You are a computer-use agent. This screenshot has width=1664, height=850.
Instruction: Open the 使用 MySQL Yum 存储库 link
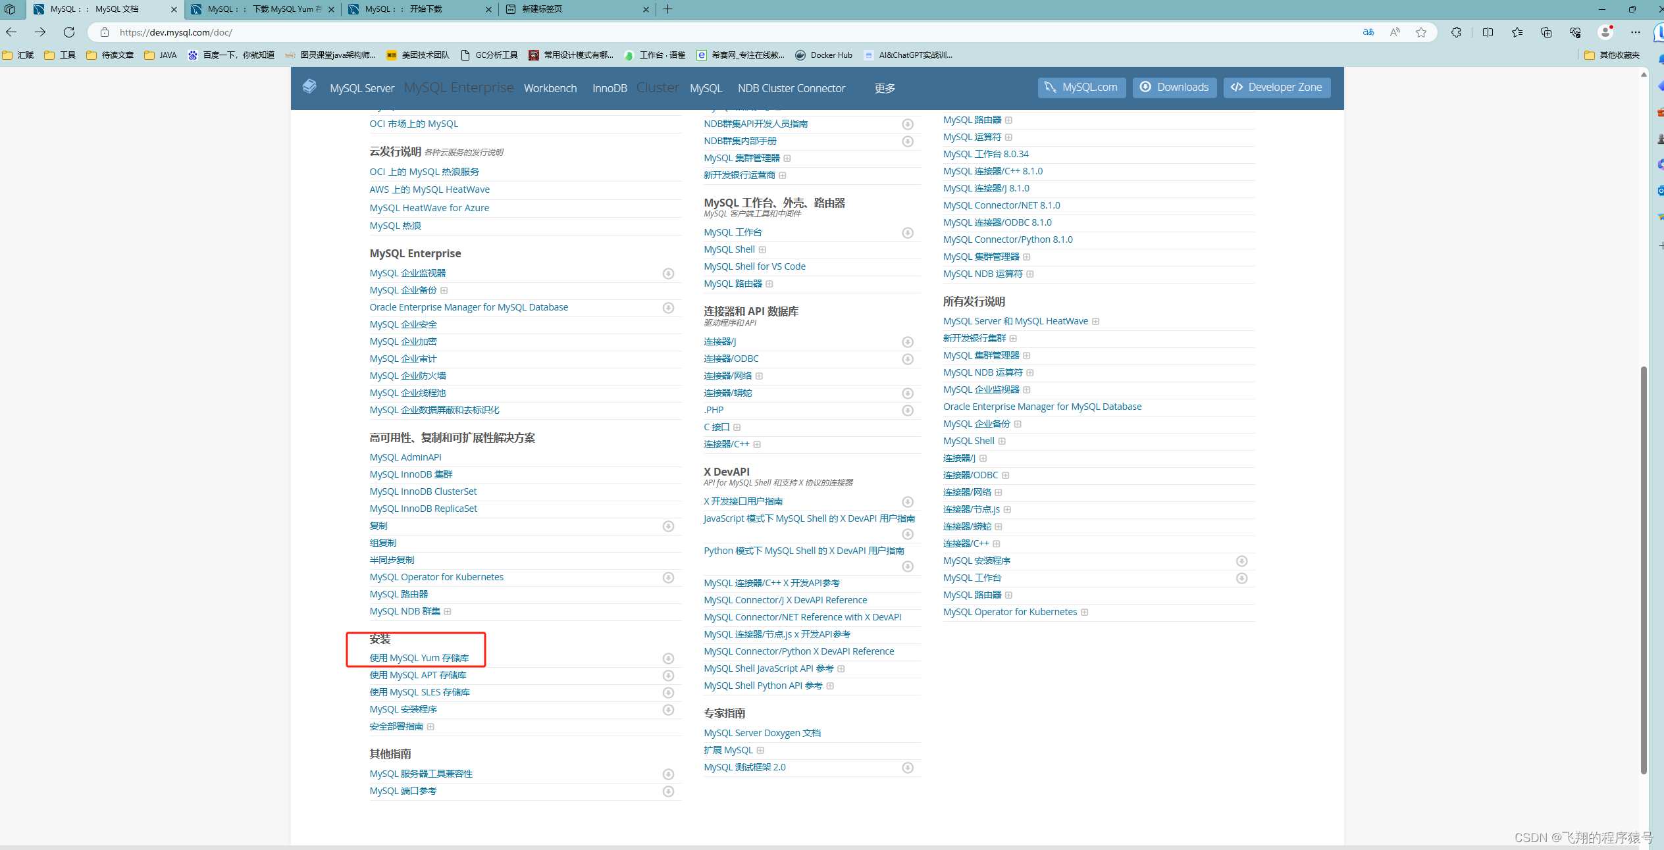point(419,658)
